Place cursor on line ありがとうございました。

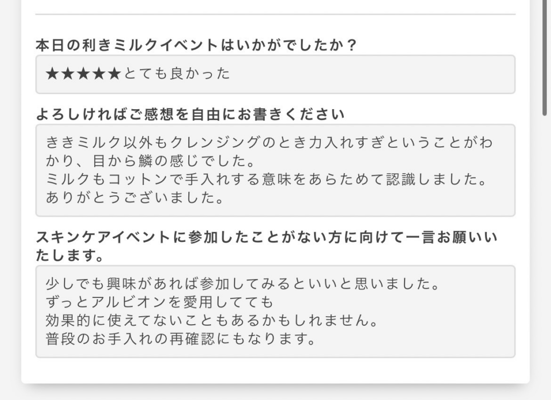click(x=135, y=198)
